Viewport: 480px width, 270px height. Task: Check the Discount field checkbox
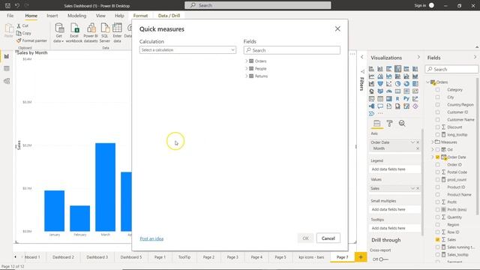437,127
